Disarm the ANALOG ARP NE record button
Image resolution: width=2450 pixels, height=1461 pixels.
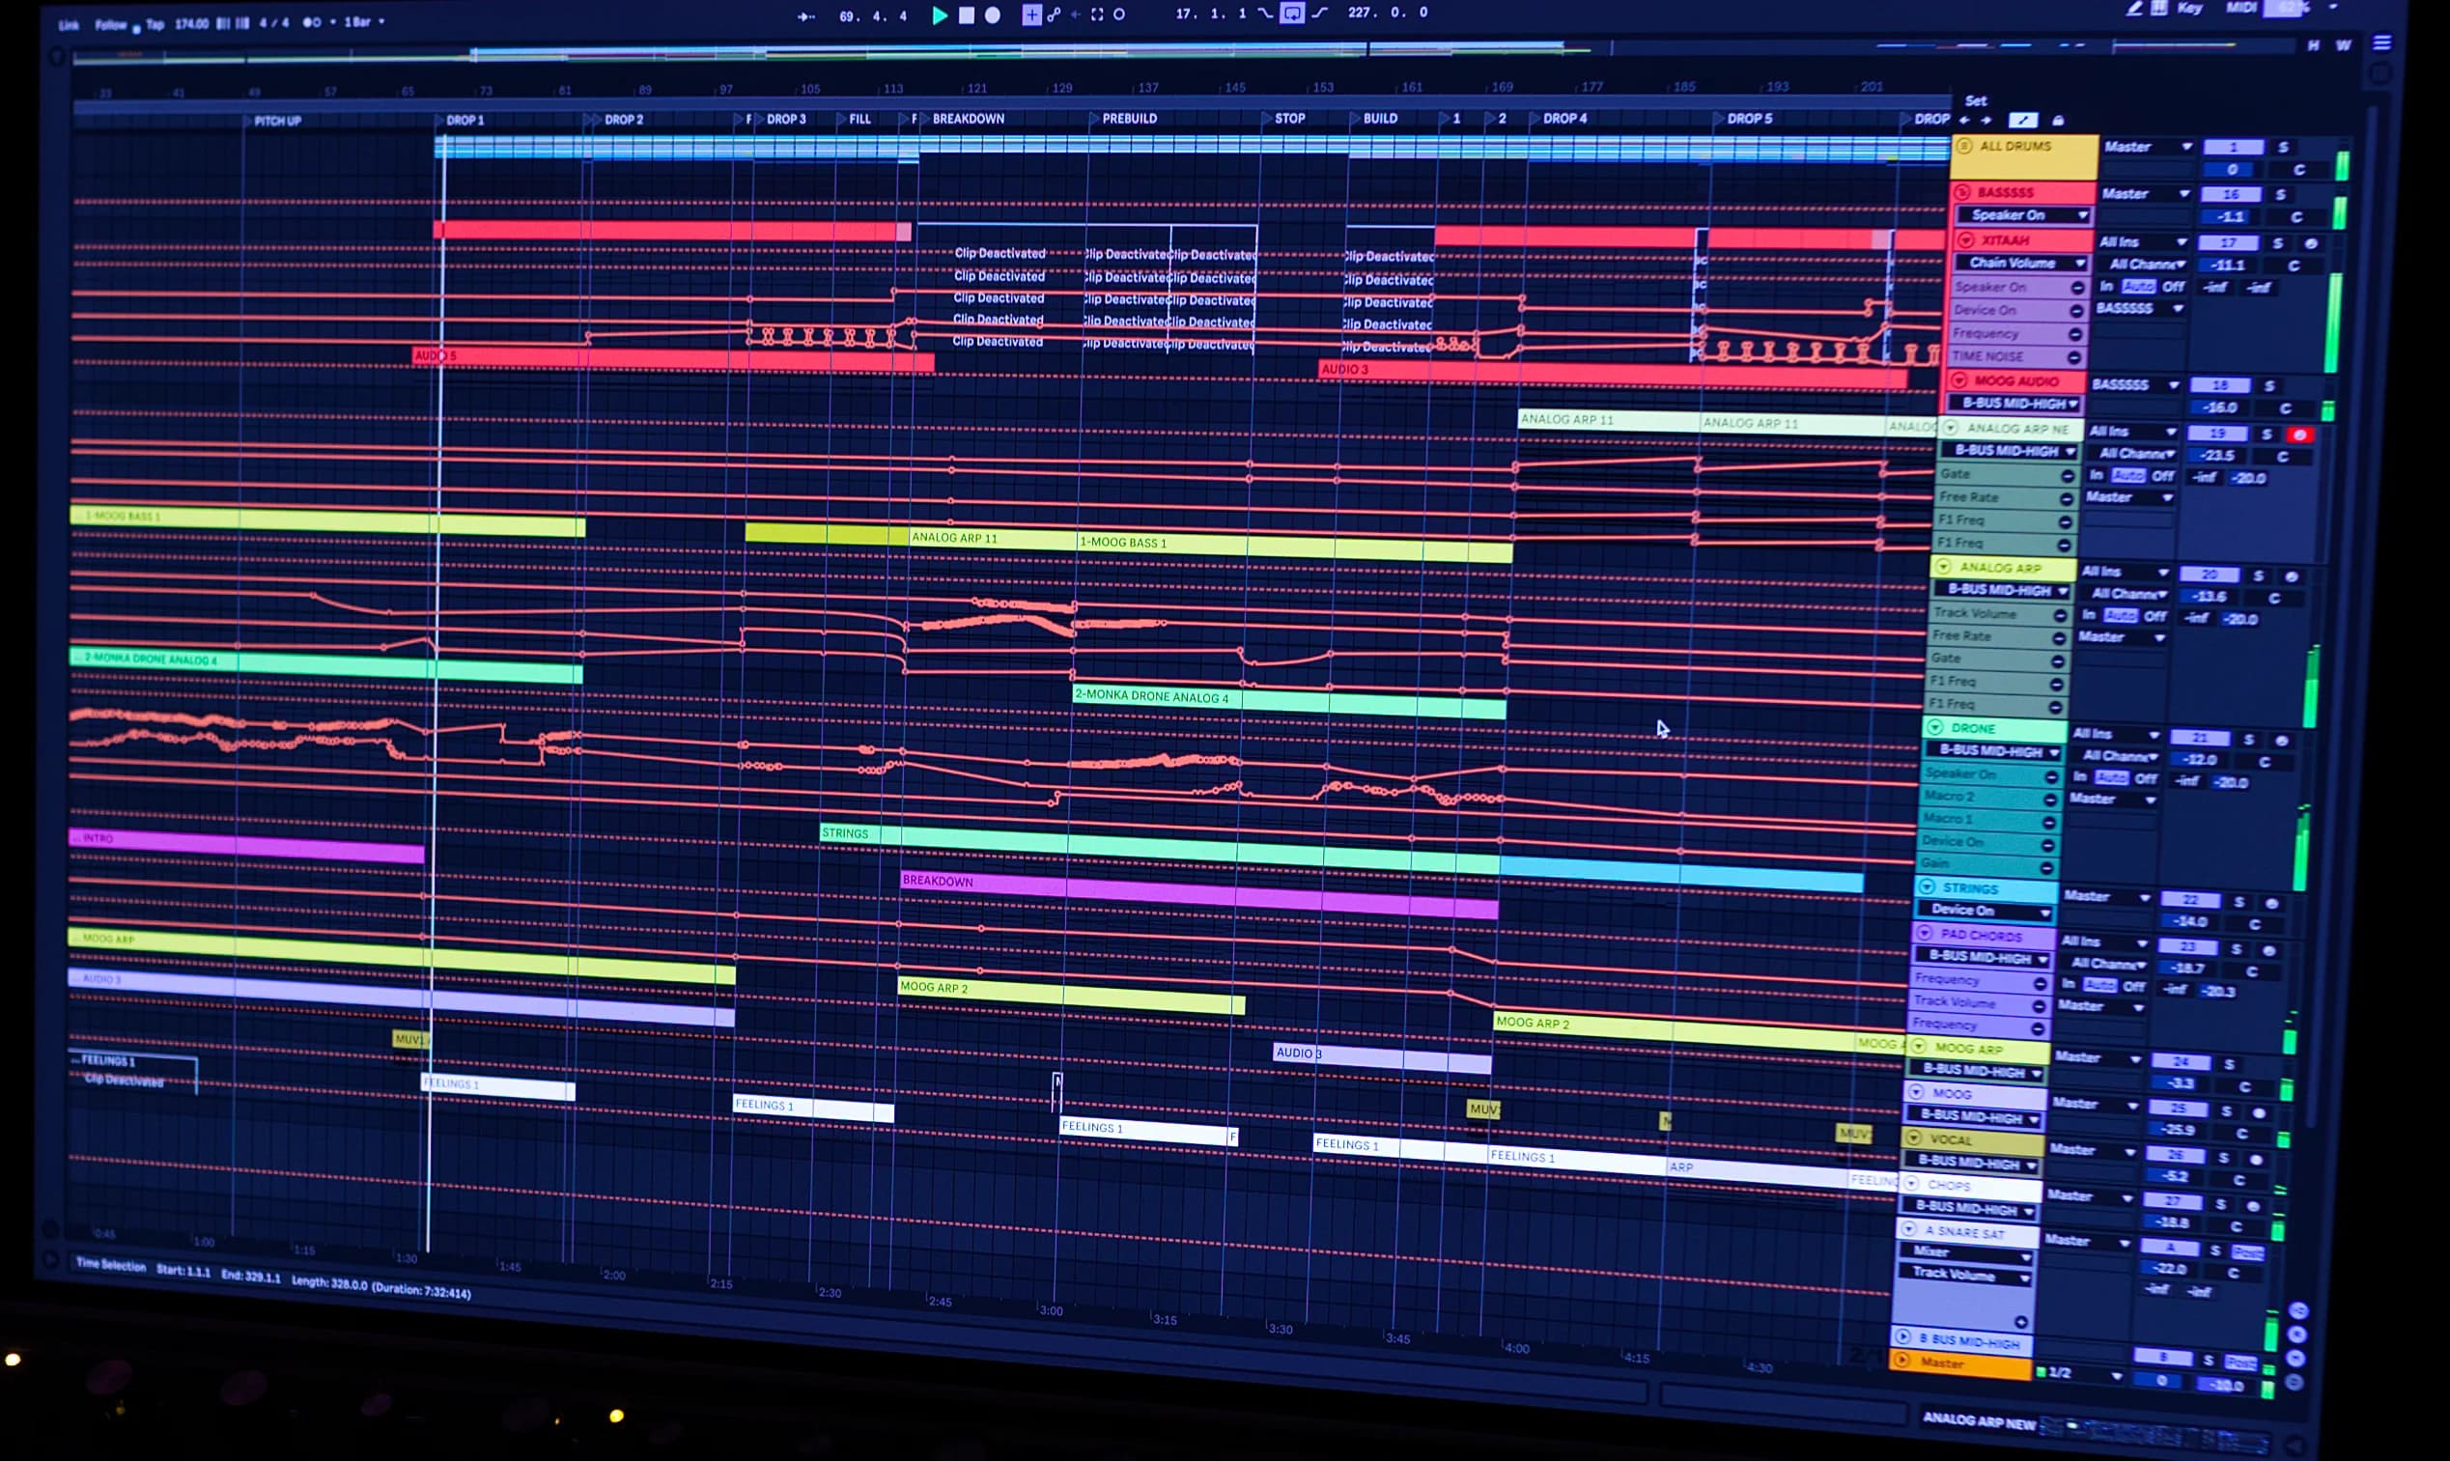2299,435
